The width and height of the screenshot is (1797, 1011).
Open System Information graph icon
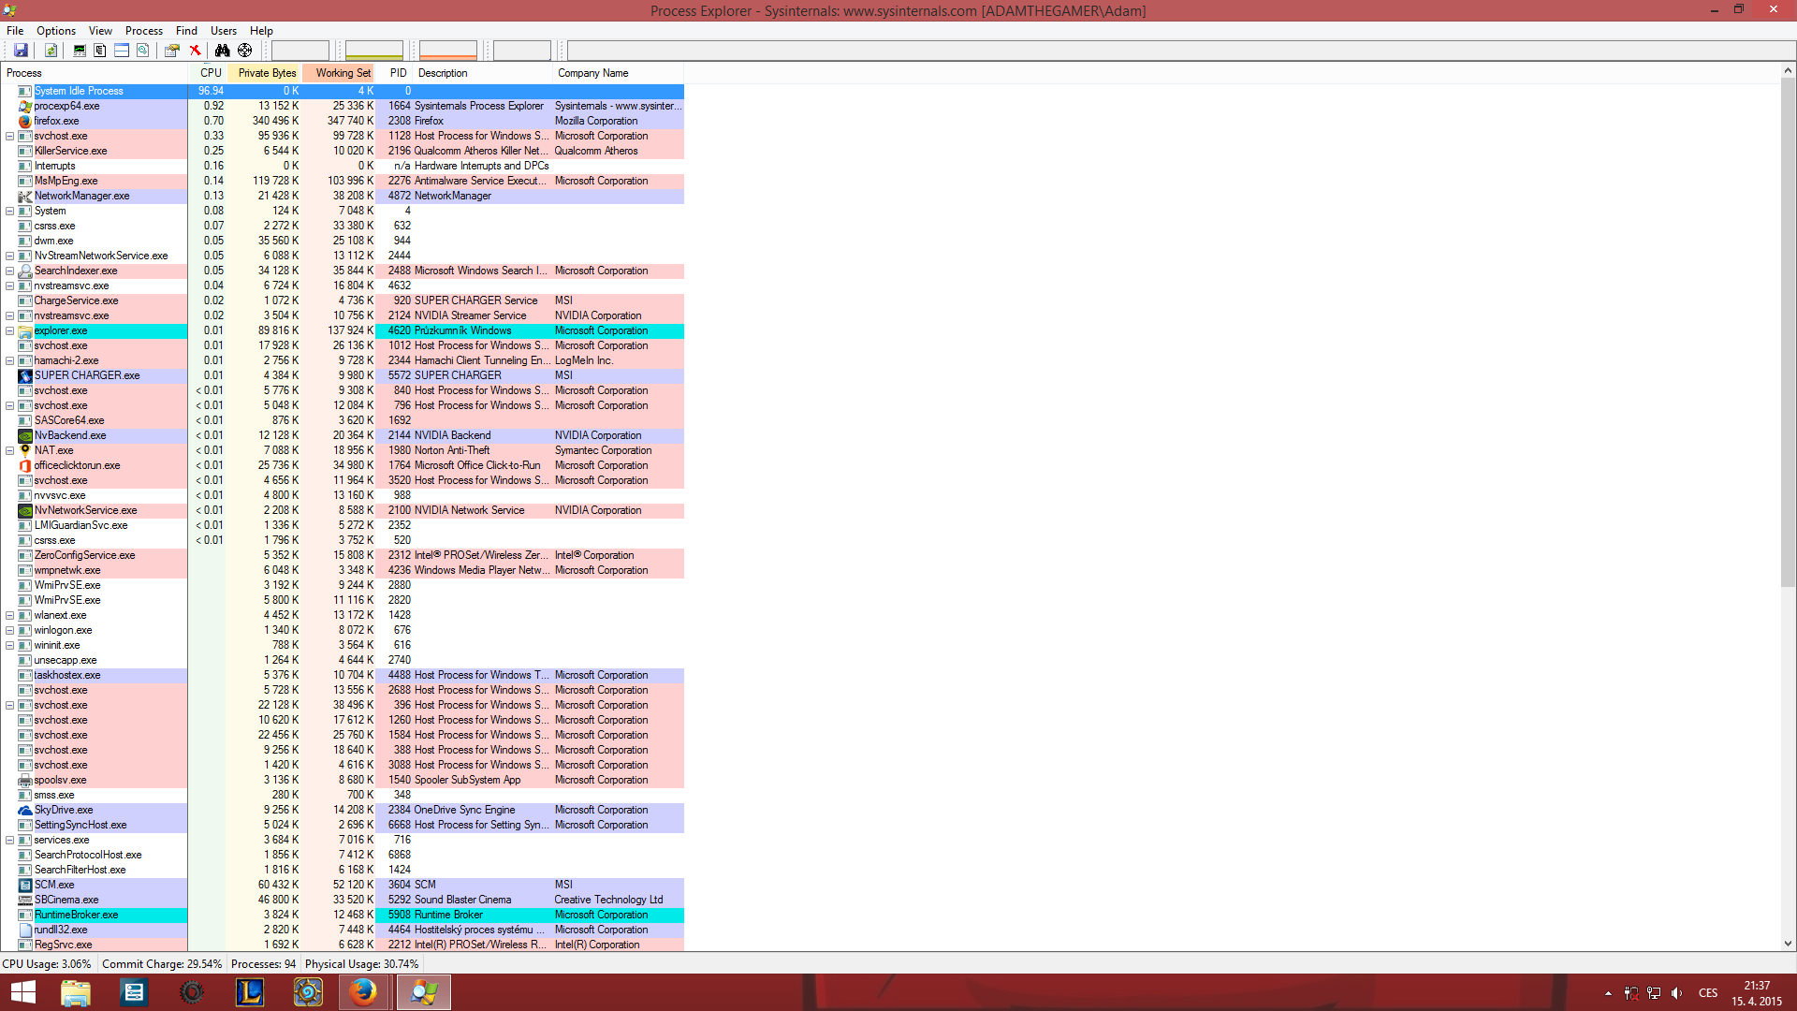80,51
